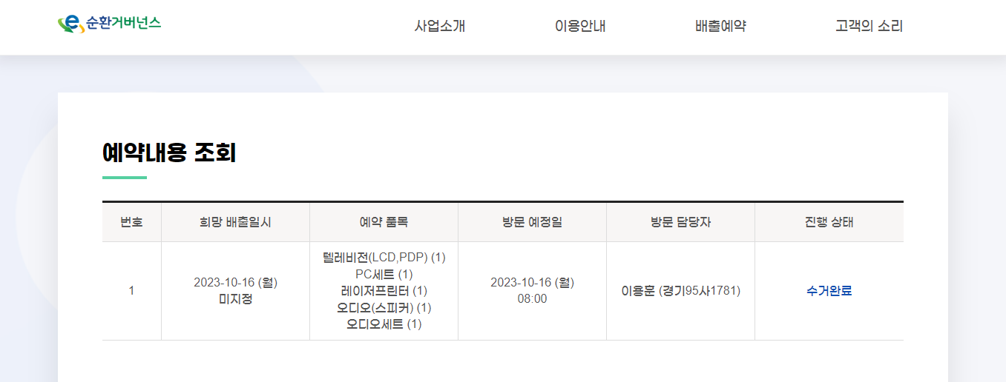Select the 오디오(스피커) item entry
The height and width of the screenshot is (382, 1006).
pos(384,307)
